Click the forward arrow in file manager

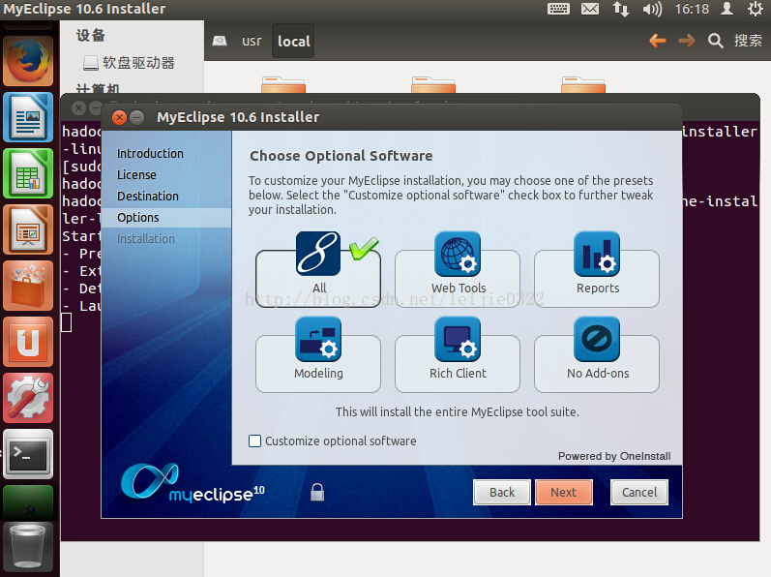click(687, 41)
